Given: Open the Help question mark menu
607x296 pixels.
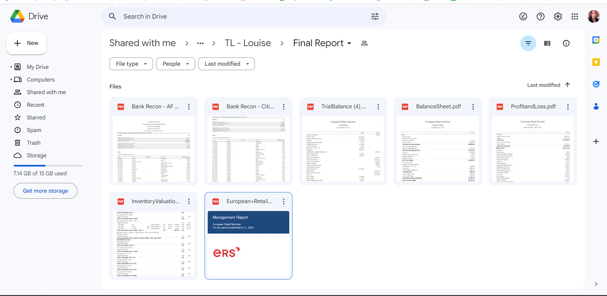Looking at the screenshot, I should [x=541, y=16].
